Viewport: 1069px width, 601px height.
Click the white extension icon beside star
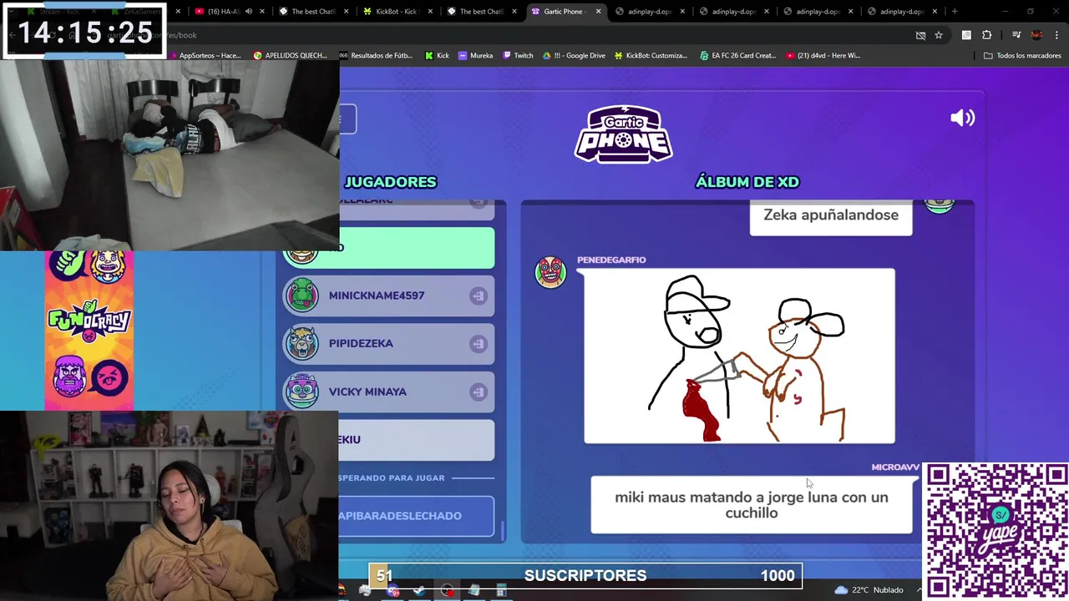tap(966, 35)
